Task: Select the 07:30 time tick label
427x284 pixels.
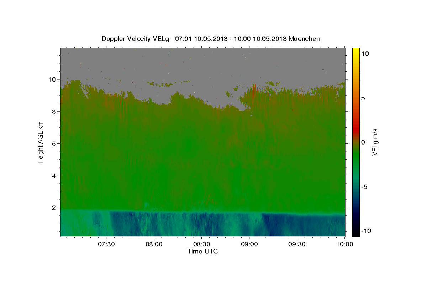Action: coord(106,245)
